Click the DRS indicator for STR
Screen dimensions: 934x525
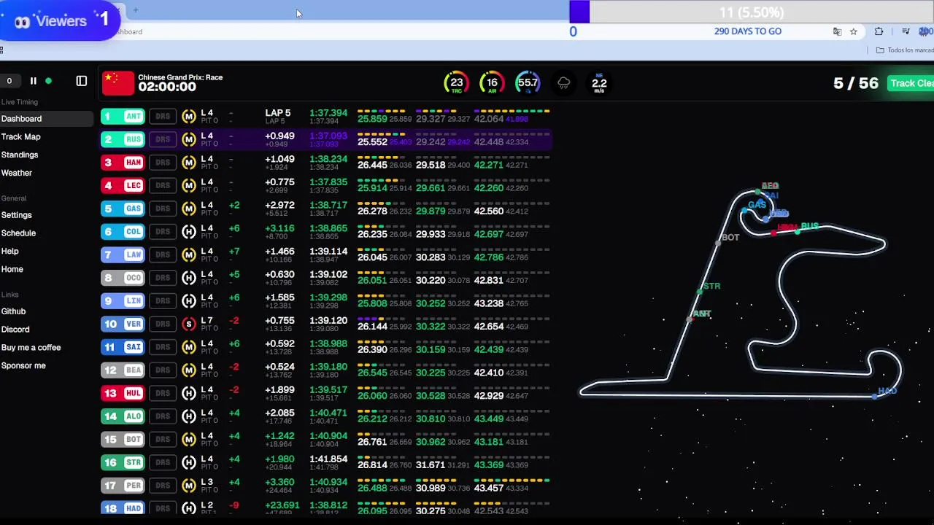point(163,462)
